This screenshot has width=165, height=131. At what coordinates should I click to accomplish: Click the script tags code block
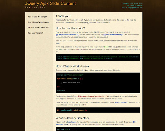[98, 57]
